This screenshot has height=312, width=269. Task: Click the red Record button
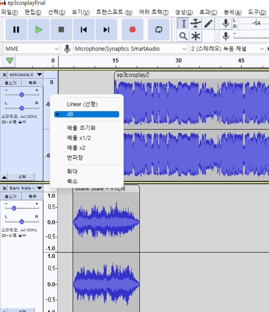[x=132, y=30]
